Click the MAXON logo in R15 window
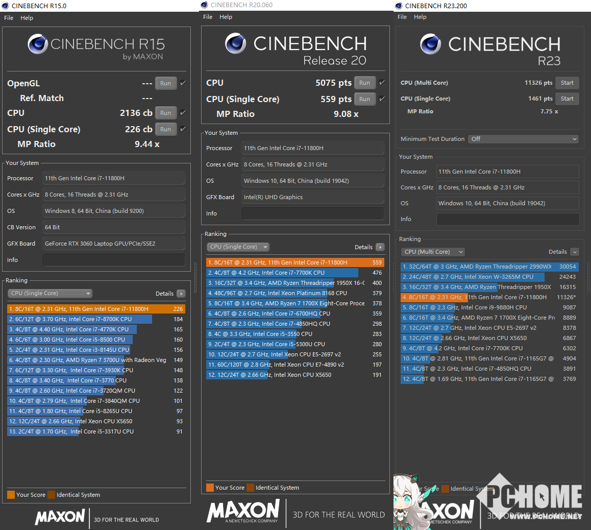591x530 pixels. point(60,516)
